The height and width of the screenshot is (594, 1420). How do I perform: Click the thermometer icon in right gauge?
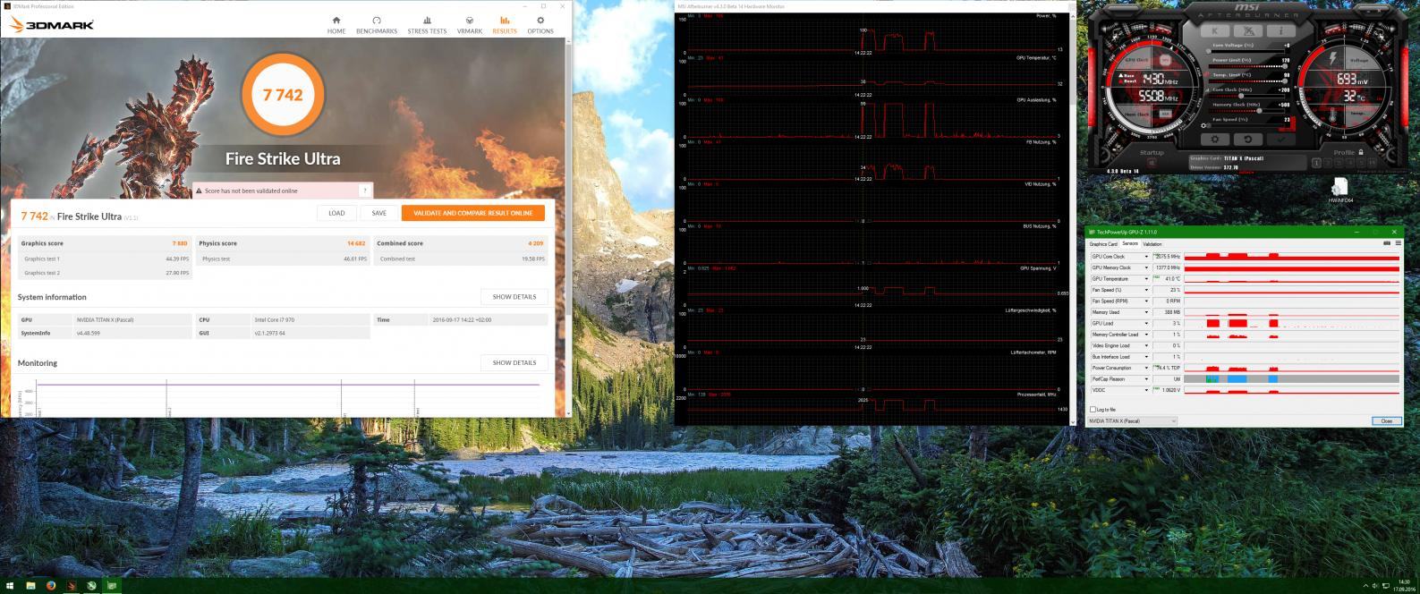pyautogui.click(x=1332, y=115)
